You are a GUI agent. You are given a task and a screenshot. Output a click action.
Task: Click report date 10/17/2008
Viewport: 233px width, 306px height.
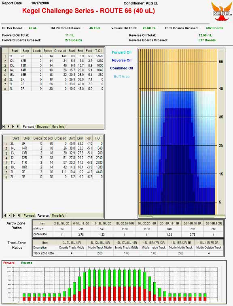pyautogui.click(x=40, y=3)
